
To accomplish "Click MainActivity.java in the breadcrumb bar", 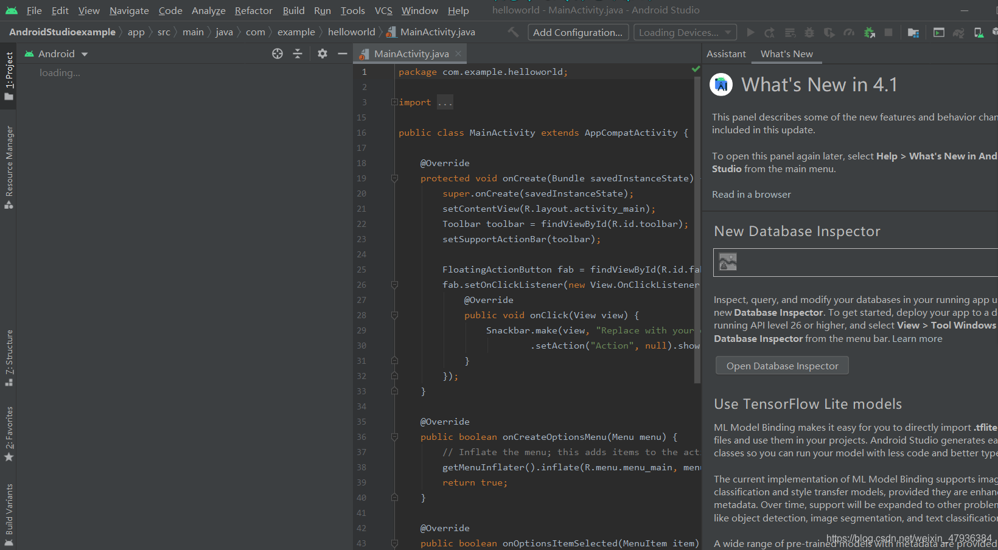I will click(x=431, y=32).
